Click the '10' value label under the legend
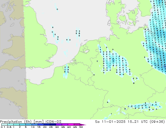 click(x=32, y=127)
